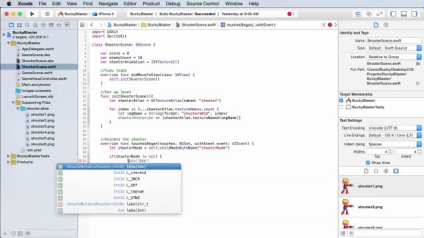The height and width of the screenshot is (238, 424).
Task: Open the Media library
Action: 396,171
